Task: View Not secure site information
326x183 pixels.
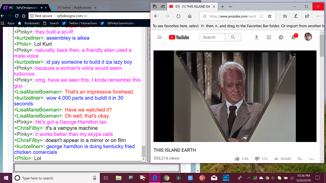Action: click(x=41, y=16)
